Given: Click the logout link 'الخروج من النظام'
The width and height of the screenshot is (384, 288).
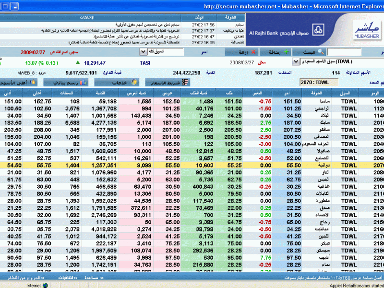Looking at the screenshot, I should [x=26, y=278].
